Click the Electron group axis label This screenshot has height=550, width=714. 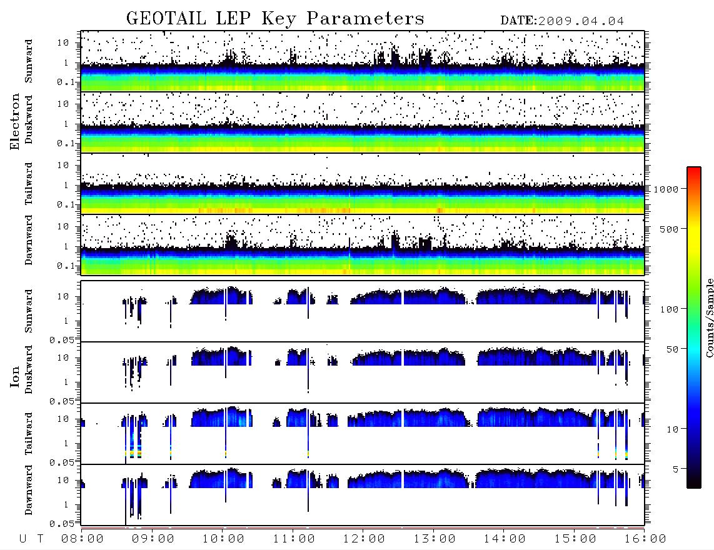[x=15, y=122]
